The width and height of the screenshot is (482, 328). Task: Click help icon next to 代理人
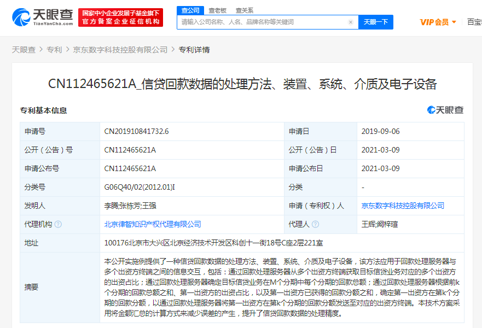pyautogui.click(x=316, y=224)
